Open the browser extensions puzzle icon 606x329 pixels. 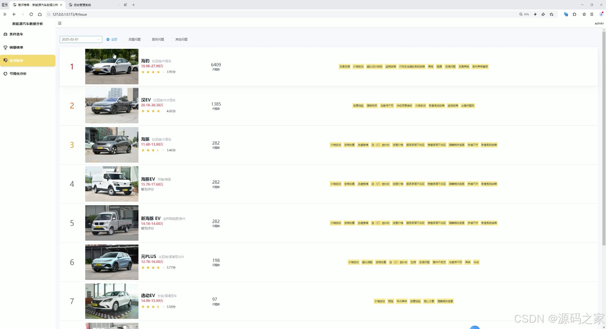(x=575, y=14)
